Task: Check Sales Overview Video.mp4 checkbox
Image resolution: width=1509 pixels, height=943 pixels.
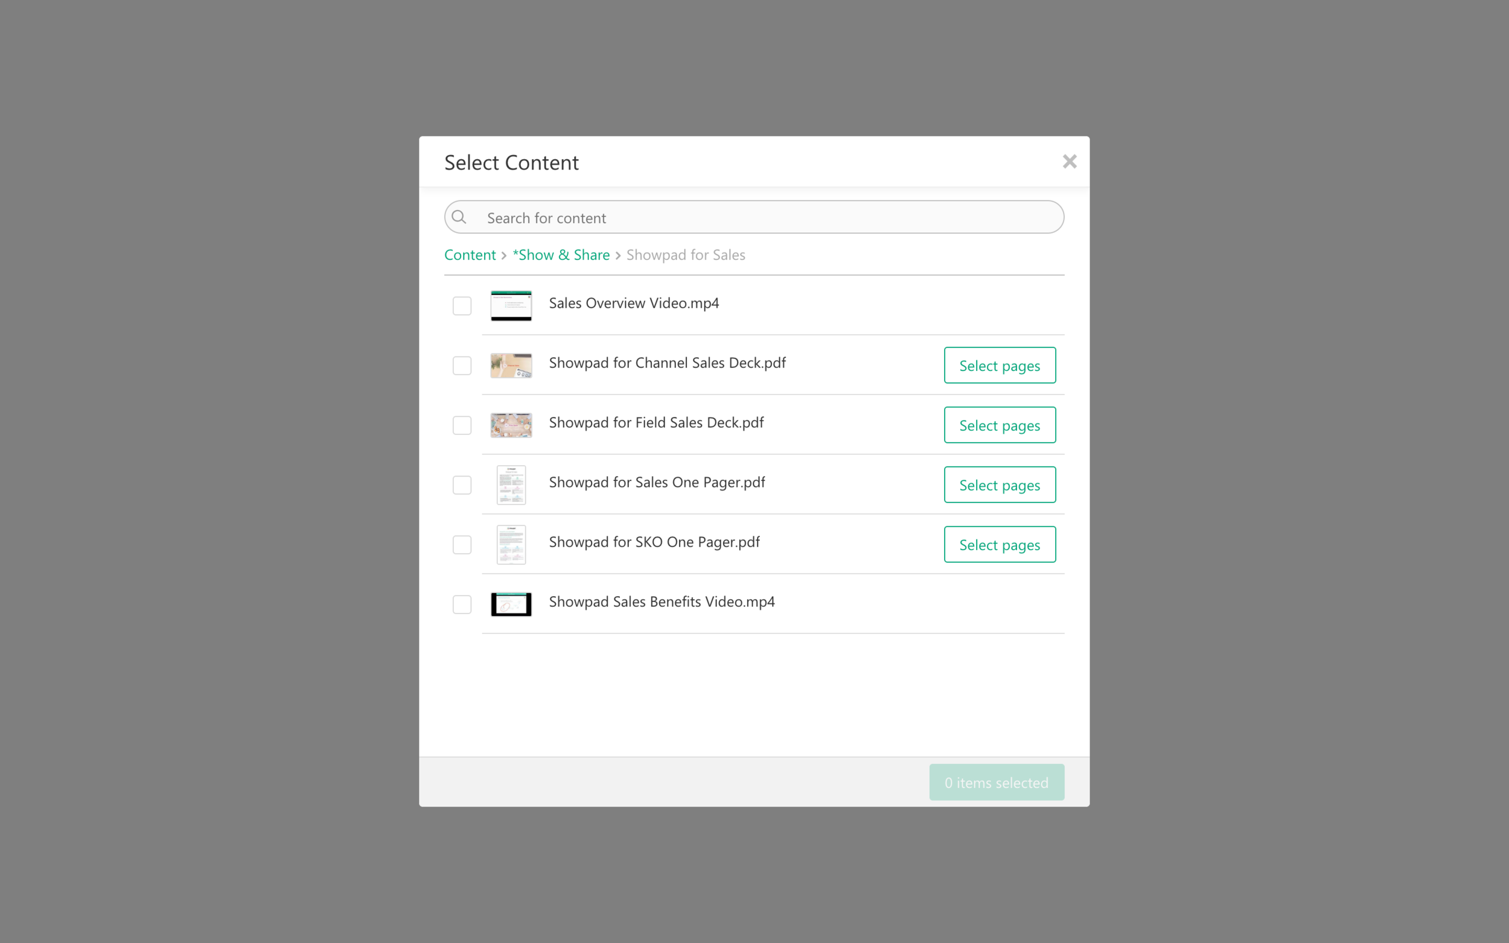Action: (462, 306)
